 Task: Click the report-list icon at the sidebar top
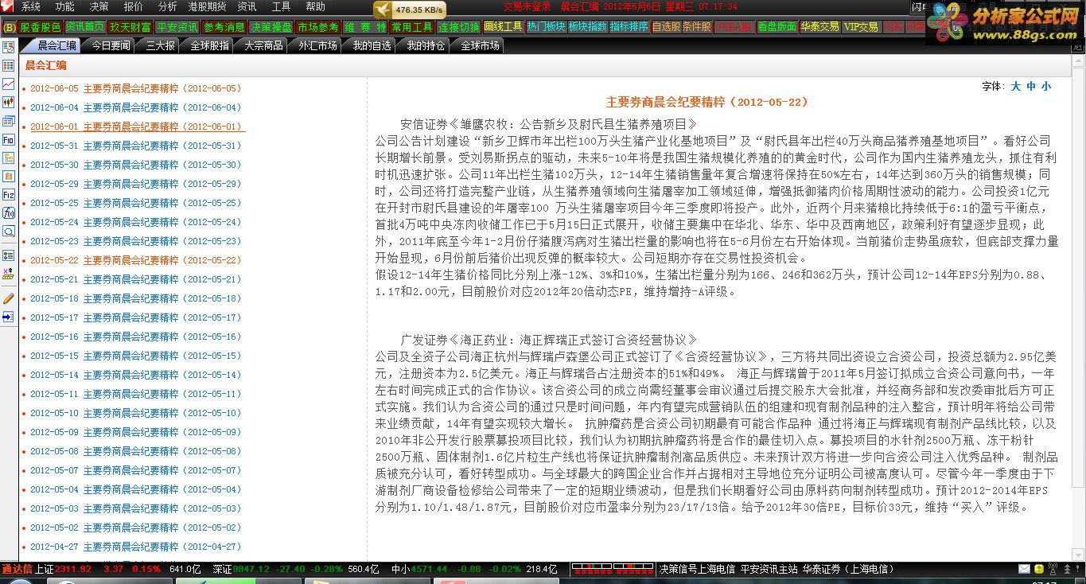click(8, 48)
